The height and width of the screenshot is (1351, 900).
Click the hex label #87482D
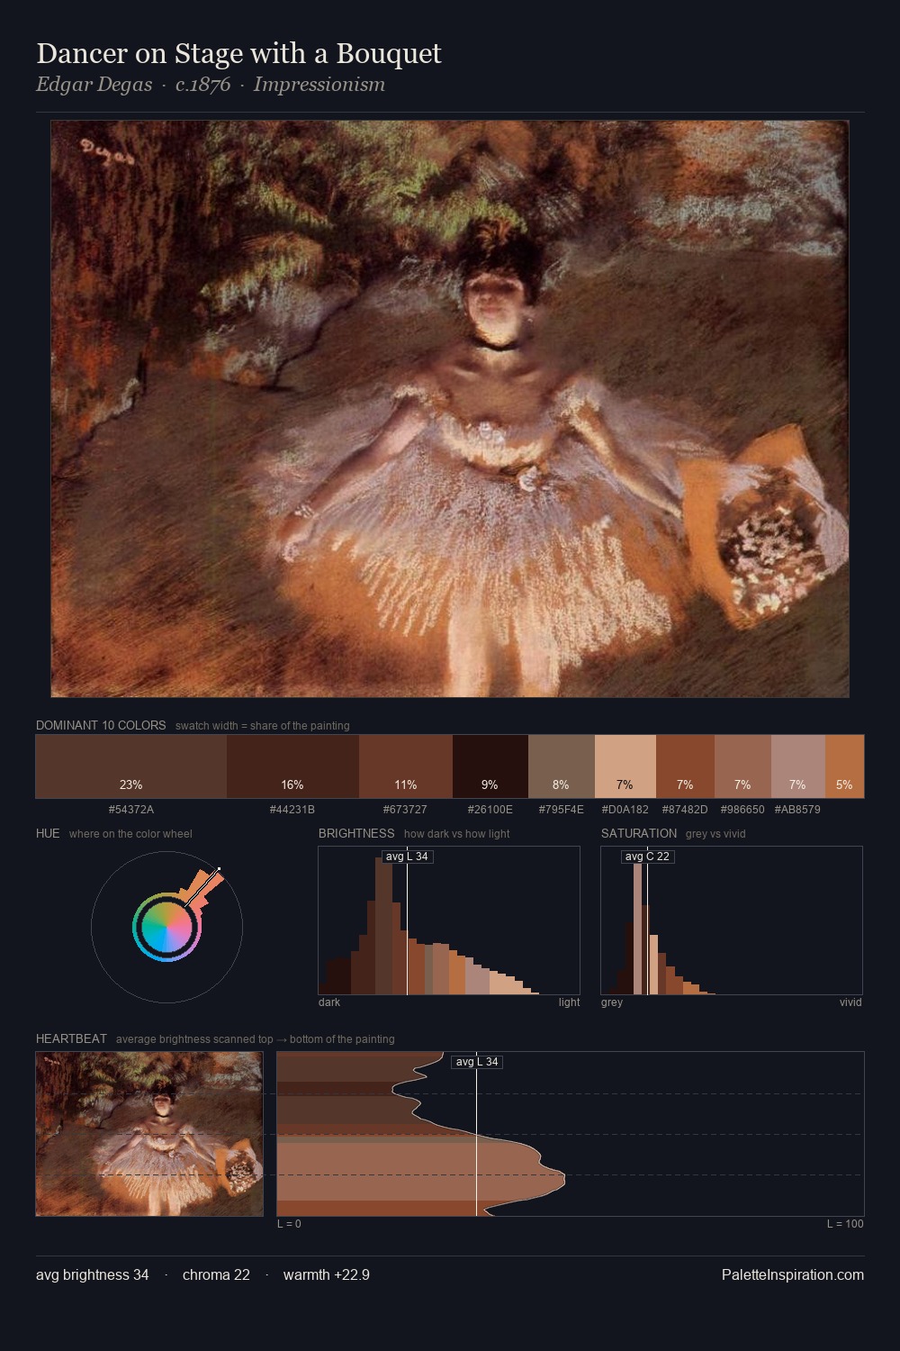pyautogui.click(x=685, y=810)
